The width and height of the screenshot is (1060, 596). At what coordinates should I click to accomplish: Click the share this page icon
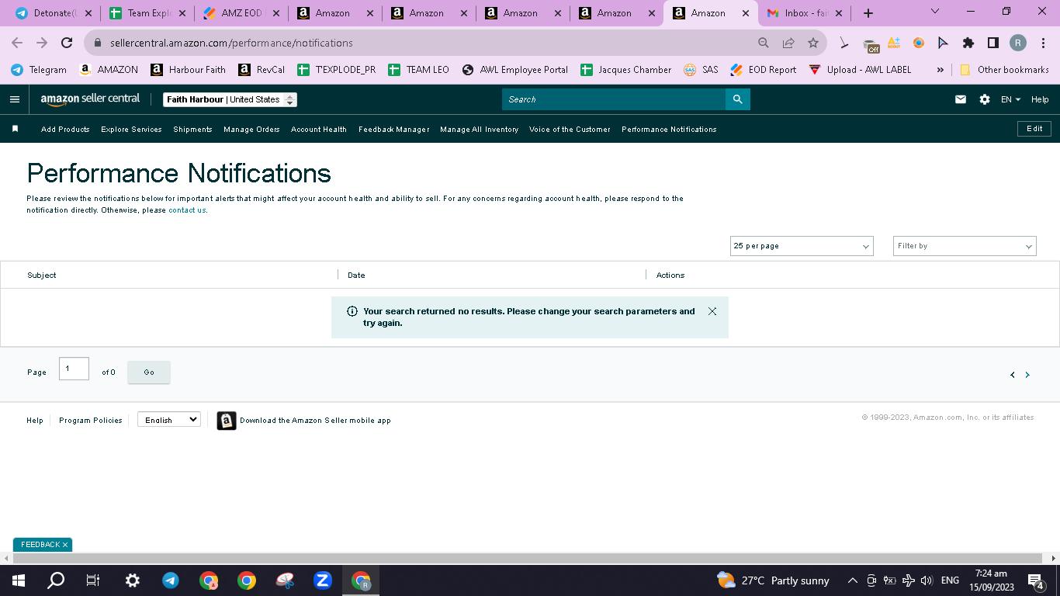(x=788, y=43)
